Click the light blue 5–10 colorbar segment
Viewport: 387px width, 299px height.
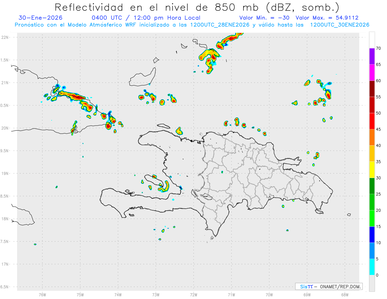372,251
